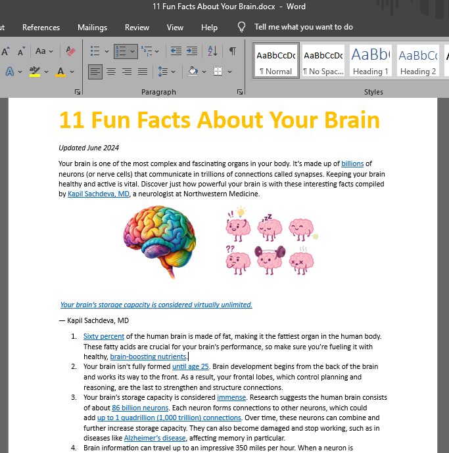Screen dimensions: 449x453
Task: Click the Center alignment icon
Action: 111,71
